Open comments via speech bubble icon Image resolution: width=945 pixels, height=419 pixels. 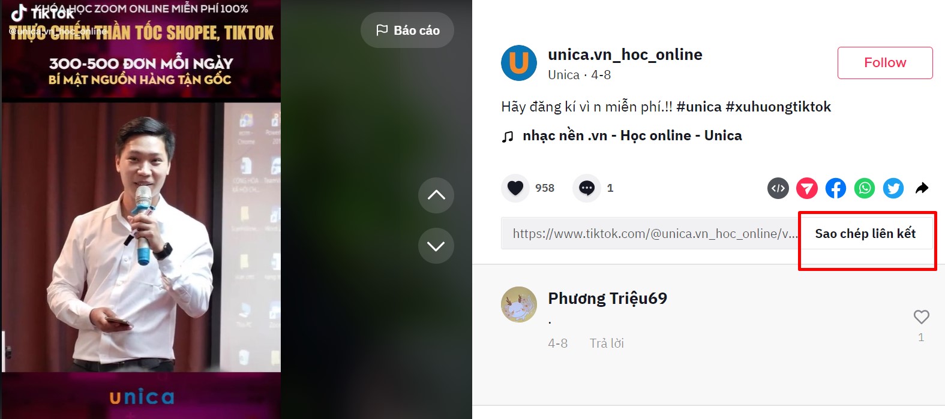point(587,188)
